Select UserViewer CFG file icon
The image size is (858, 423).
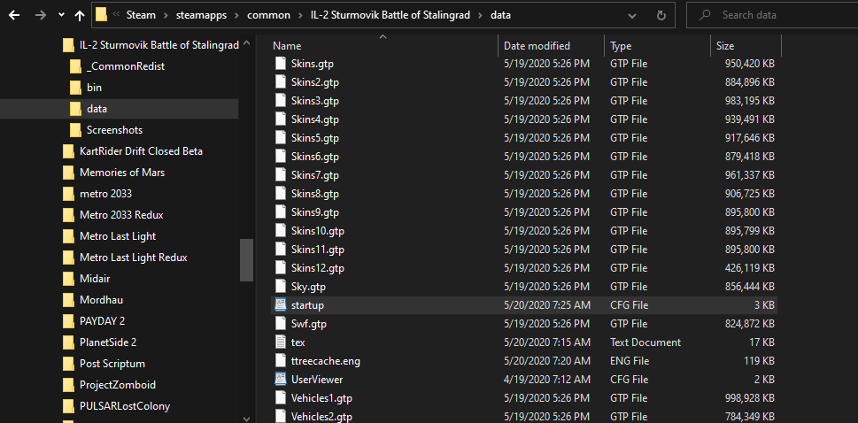(281, 380)
